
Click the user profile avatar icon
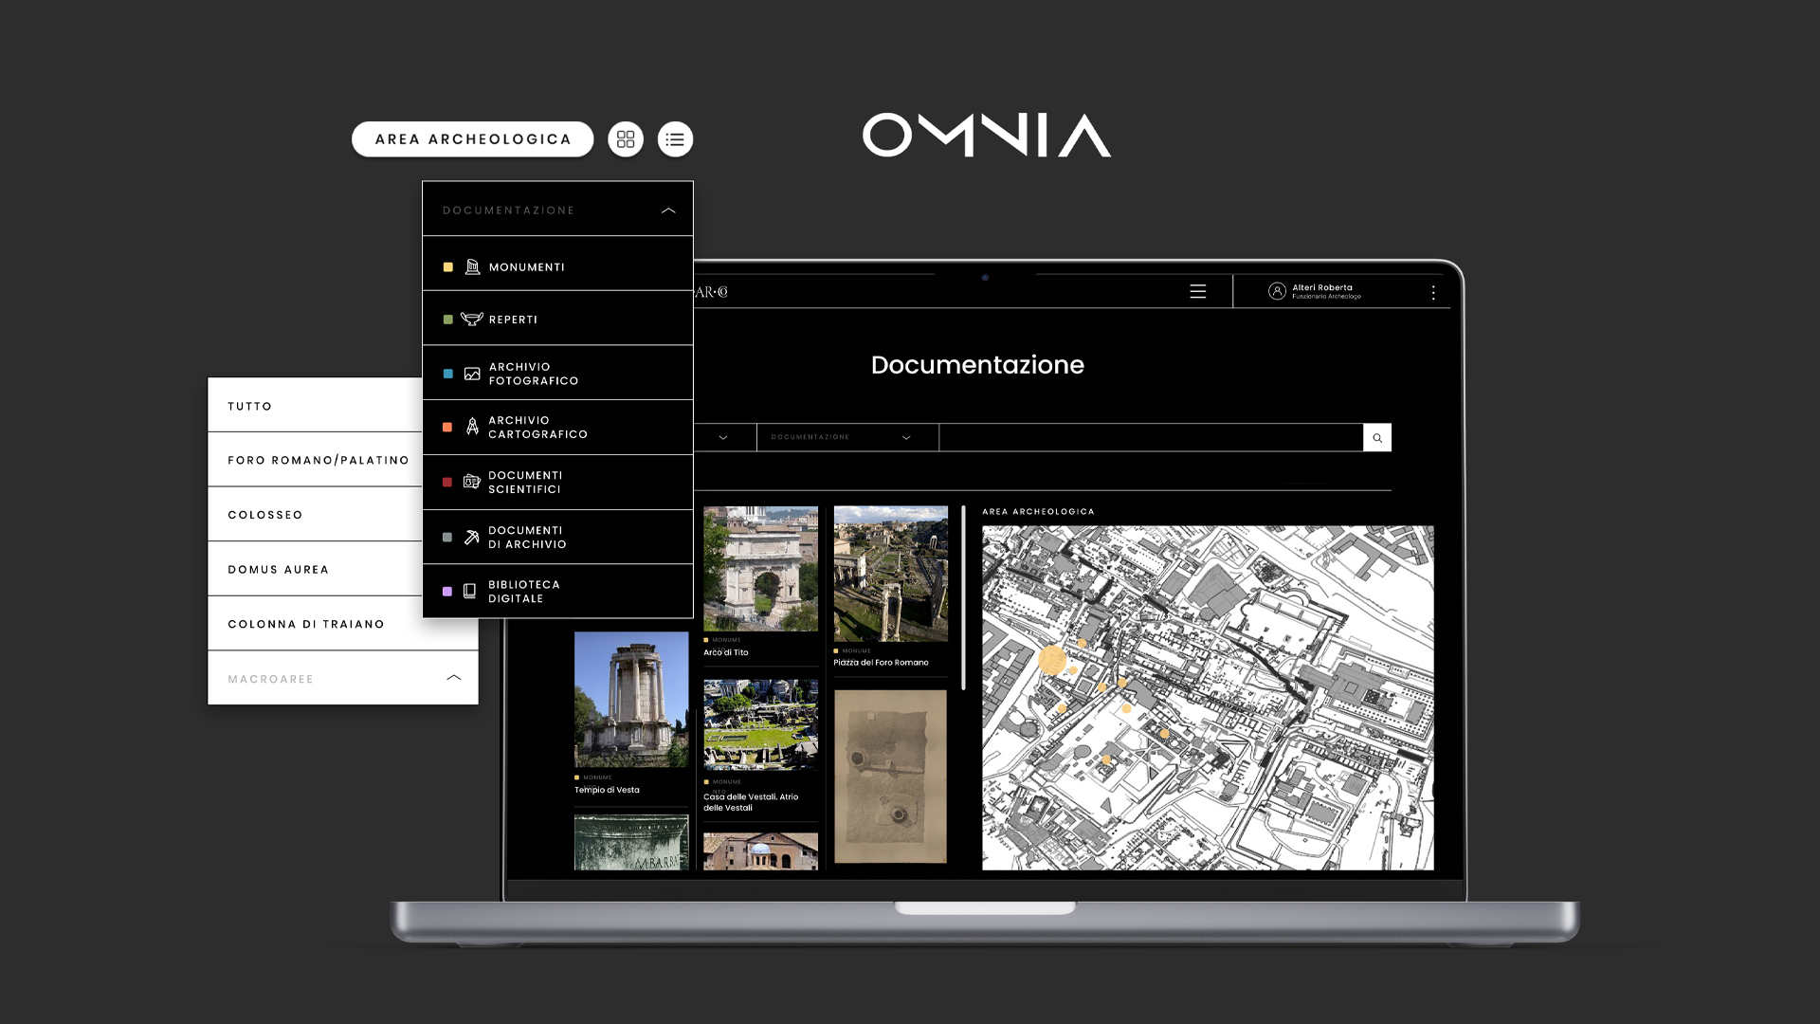1277,291
